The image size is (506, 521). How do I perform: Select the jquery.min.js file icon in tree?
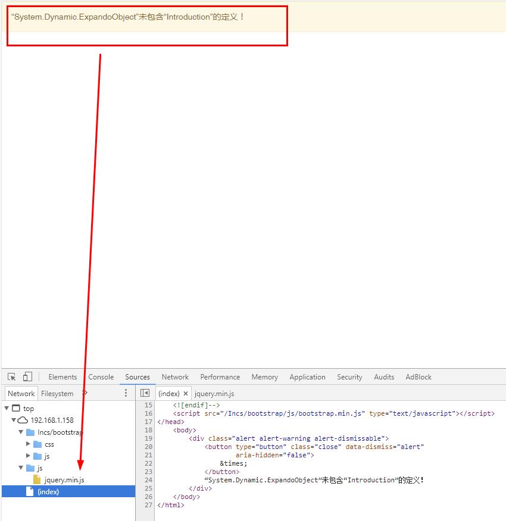coord(38,480)
